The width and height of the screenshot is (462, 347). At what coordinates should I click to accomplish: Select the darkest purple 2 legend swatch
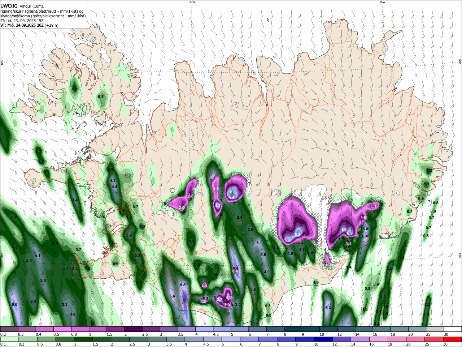click(133, 329)
